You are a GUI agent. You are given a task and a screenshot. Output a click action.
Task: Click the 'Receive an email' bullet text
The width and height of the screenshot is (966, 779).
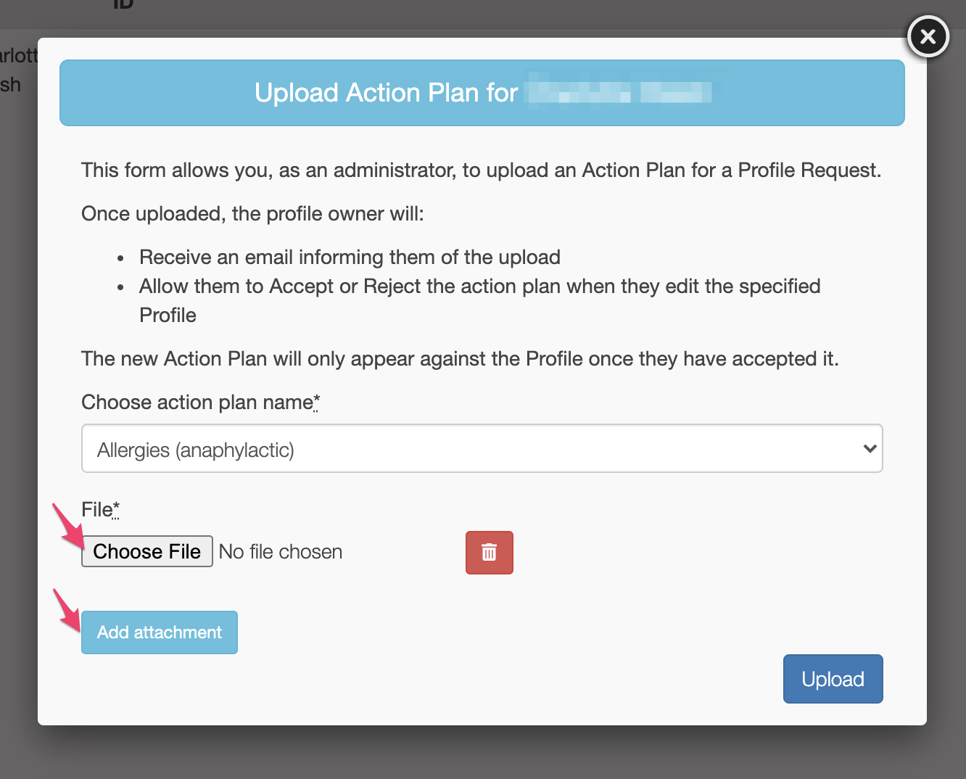click(x=350, y=257)
